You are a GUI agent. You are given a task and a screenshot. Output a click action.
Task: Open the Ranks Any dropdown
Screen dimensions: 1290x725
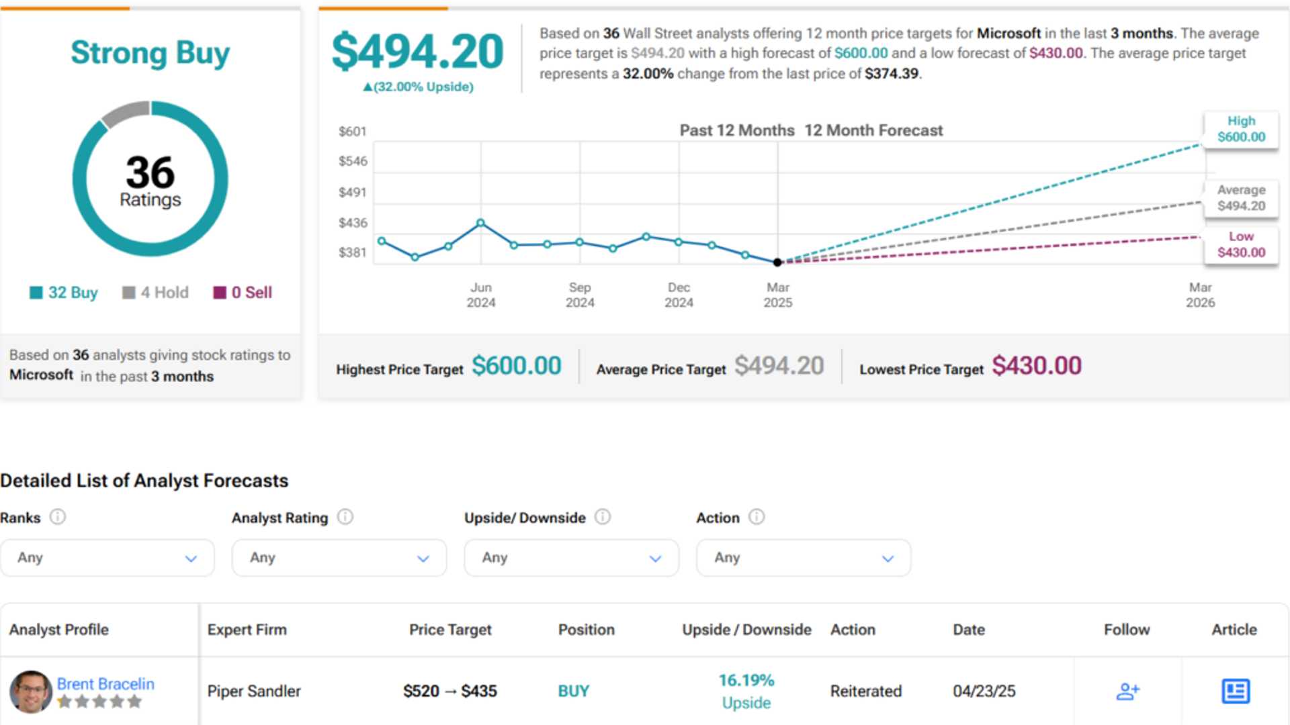(x=107, y=557)
